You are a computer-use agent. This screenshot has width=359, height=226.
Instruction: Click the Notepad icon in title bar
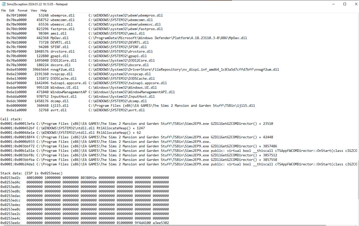(4, 4)
